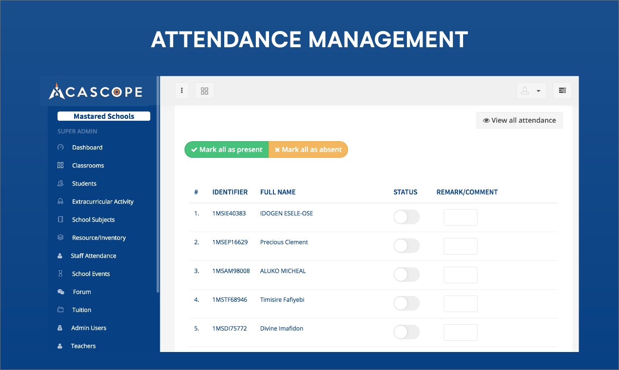This screenshot has width=619, height=370.
Task: Open Dashboard from the sidebar
Action: coord(87,147)
